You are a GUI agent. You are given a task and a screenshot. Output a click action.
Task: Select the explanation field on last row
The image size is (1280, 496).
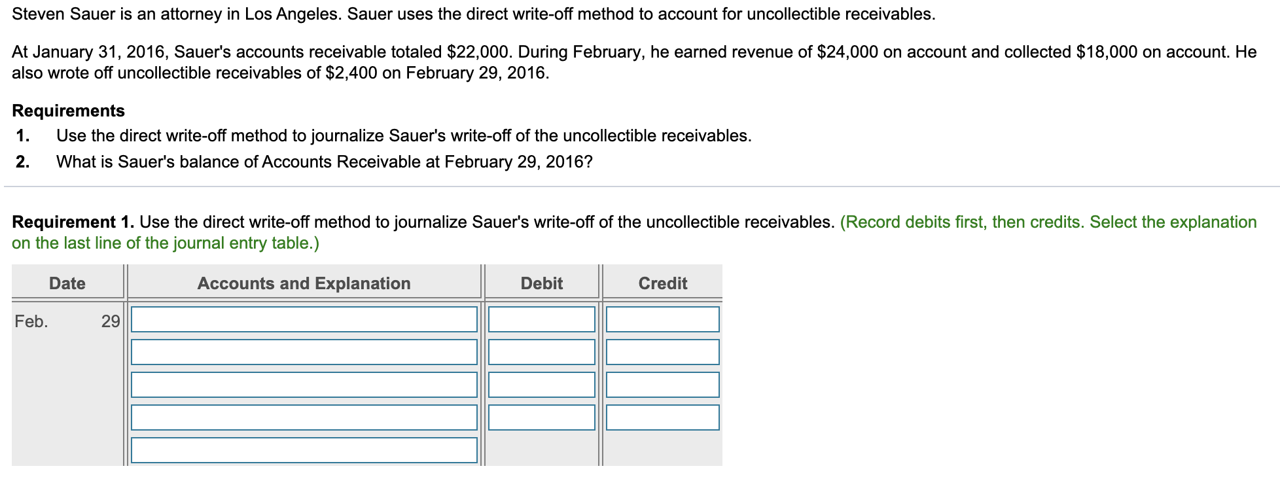(304, 450)
